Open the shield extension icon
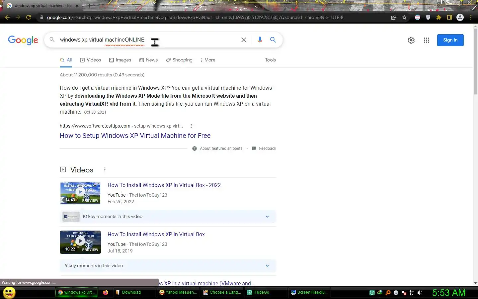This screenshot has width=478, height=299. pos(428,17)
